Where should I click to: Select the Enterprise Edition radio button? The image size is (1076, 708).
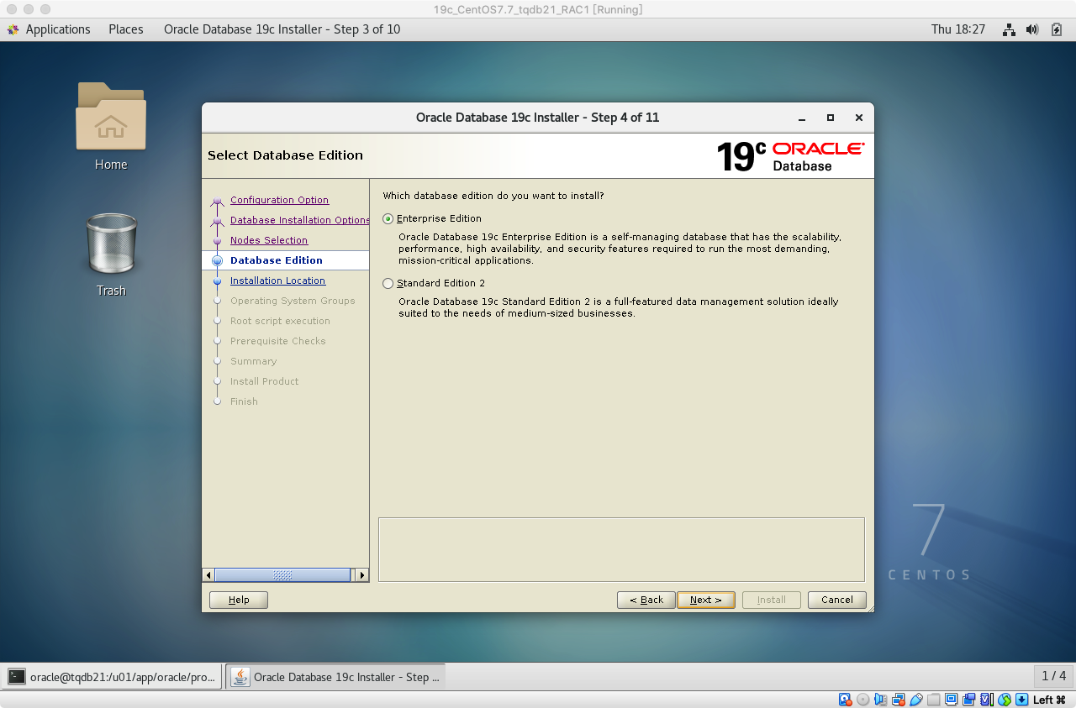click(388, 218)
